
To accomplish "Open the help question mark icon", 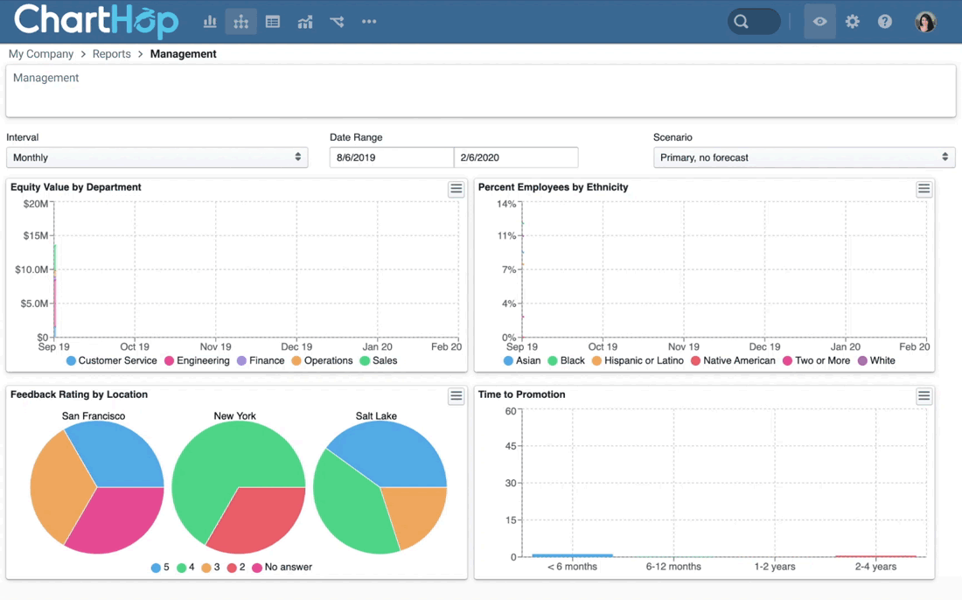I will 884,21.
